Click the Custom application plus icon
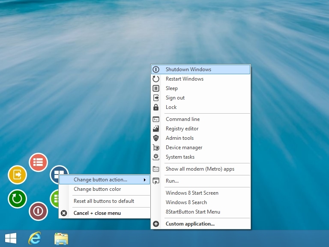The image size is (329, 247). (156, 224)
